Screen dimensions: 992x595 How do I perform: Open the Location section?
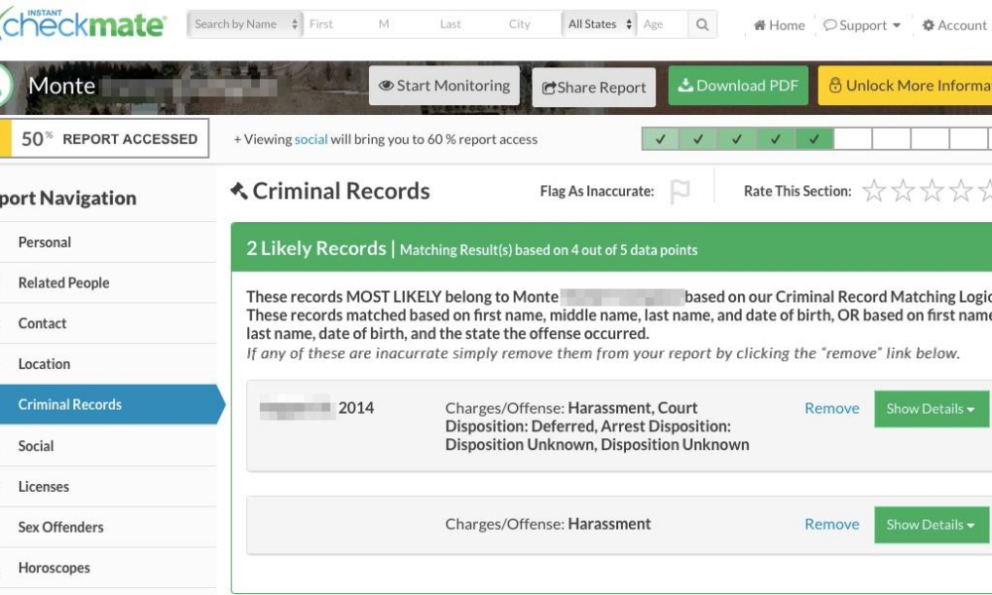(108, 364)
